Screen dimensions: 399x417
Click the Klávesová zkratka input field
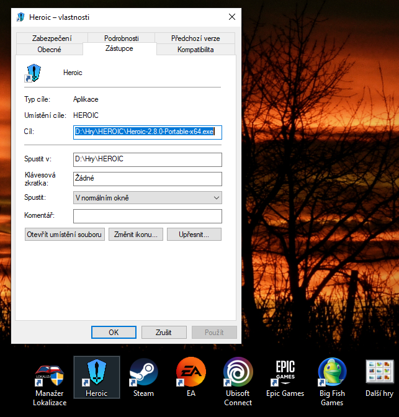pyautogui.click(x=147, y=179)
